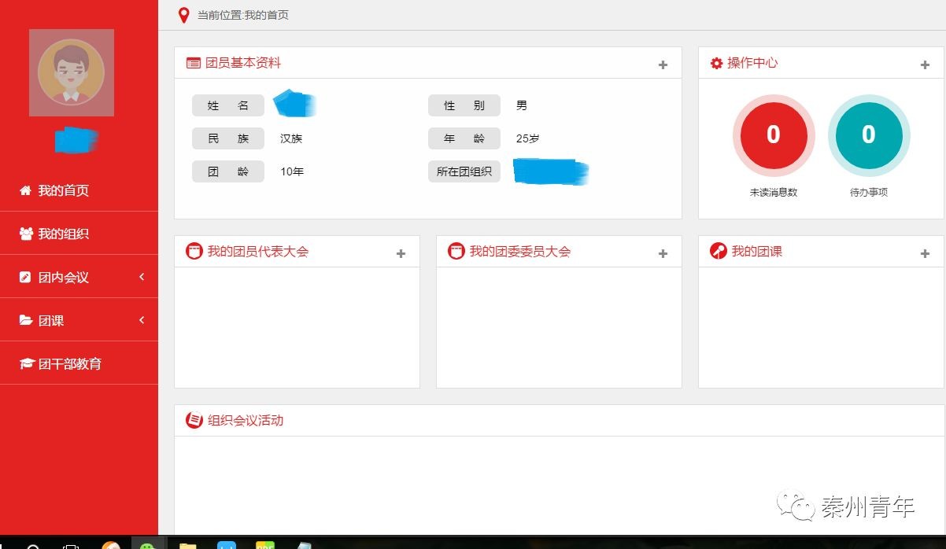Viewport: 946px width, 549px height.
Task: Expand the 操作中心 panel plus icon
Action: [925, 65]
